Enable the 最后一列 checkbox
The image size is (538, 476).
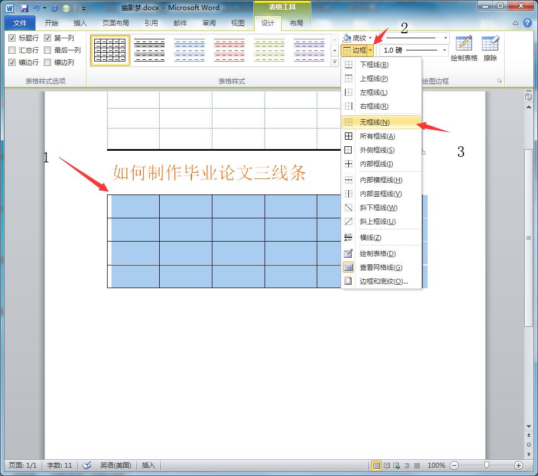47,50
